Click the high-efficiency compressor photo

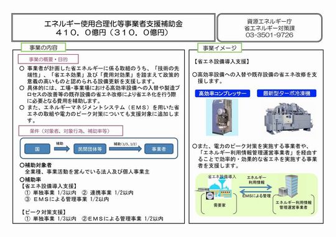click(x=222, y=117)
